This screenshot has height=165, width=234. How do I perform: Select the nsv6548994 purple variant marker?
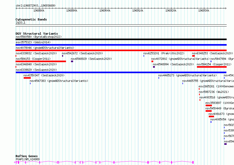pos(154,67)
